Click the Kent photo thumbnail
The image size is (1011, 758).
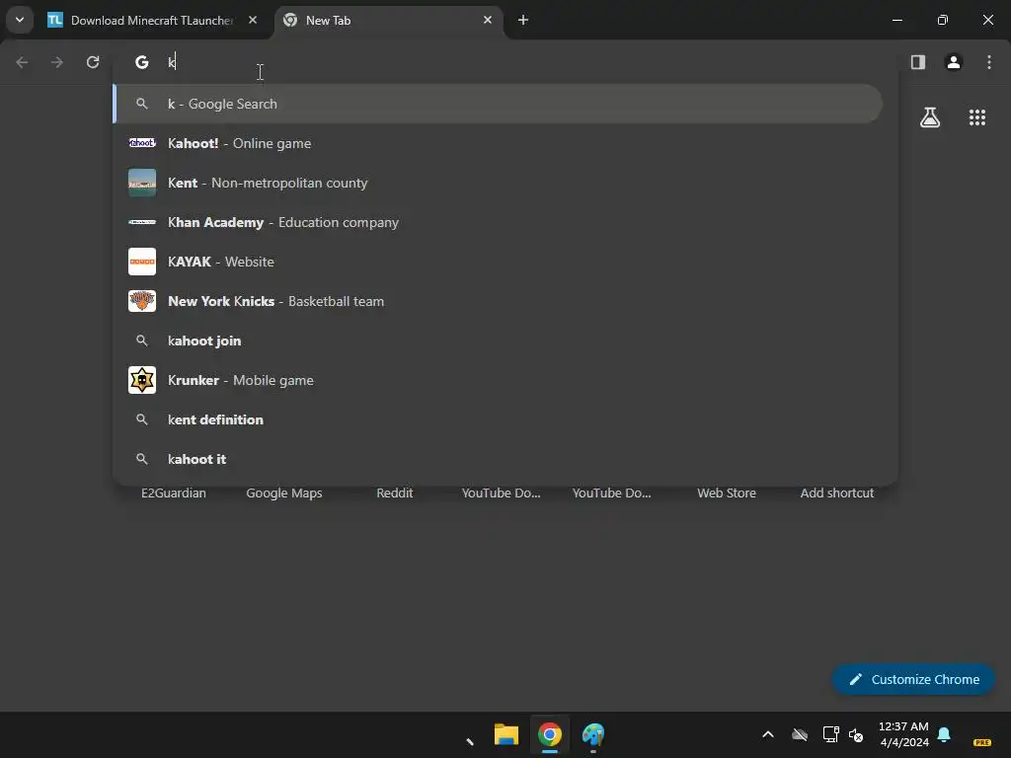(142, 183)
